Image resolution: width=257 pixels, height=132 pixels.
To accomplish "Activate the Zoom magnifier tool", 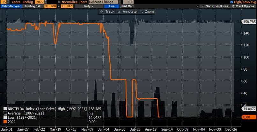I will click(147, 11).
